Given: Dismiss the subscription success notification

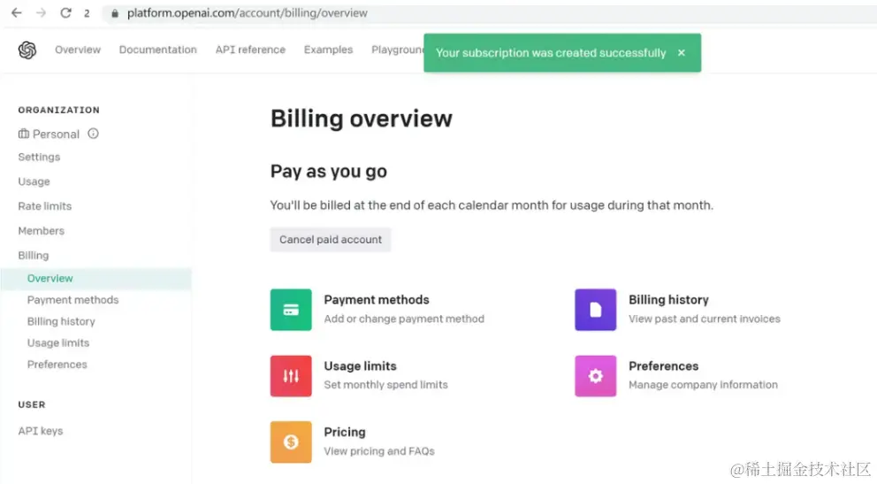Looking at the screenshot, I should pos(682,52).
